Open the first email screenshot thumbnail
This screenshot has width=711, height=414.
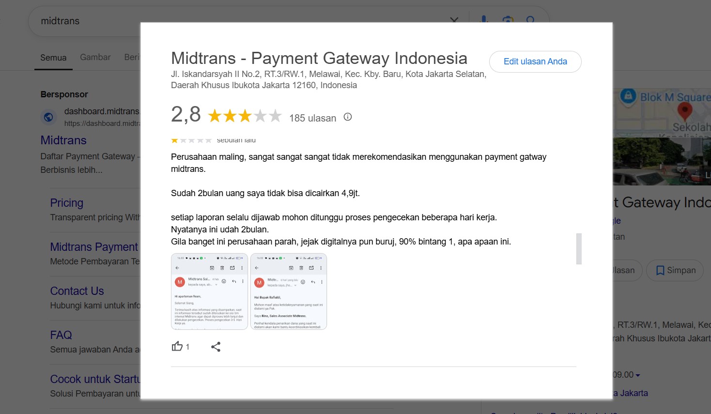(x=209, y=291)
